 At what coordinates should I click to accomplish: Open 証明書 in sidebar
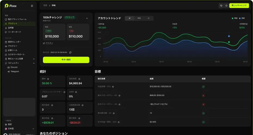[x=19, y=28]
